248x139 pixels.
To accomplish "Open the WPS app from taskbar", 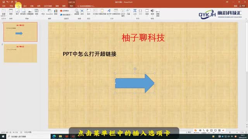I will (67, 136).
